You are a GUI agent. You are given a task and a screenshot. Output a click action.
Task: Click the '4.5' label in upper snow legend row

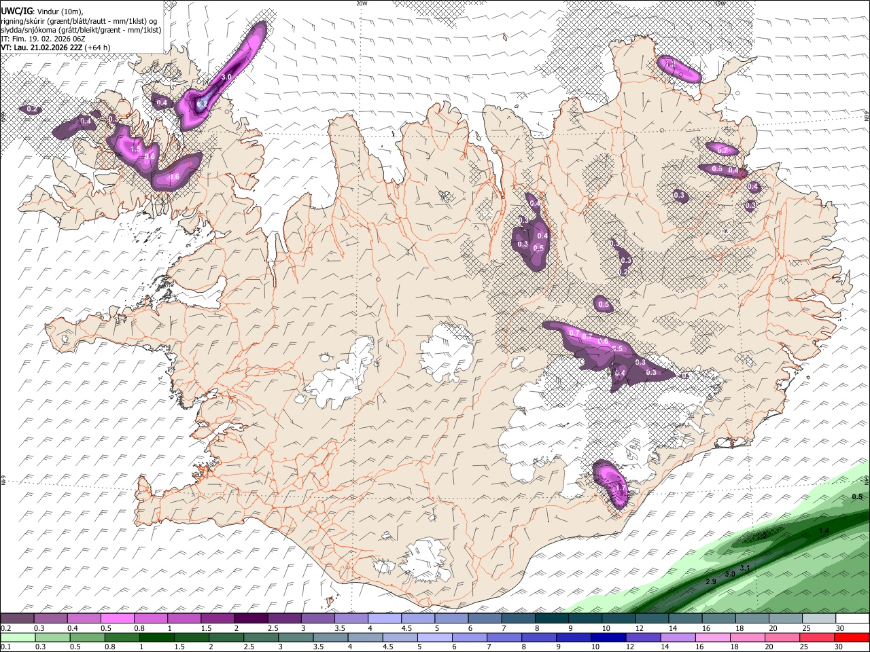[x=406, y=628]
